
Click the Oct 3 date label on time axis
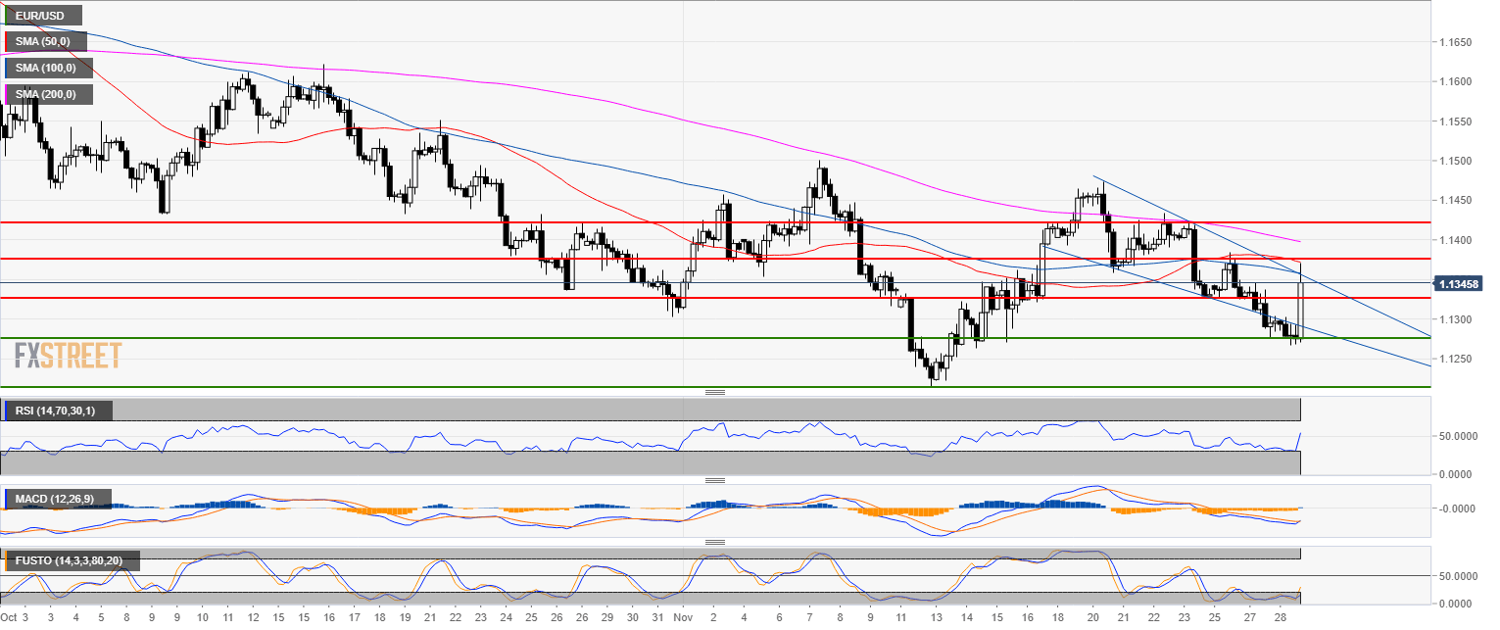click(15, 619)
